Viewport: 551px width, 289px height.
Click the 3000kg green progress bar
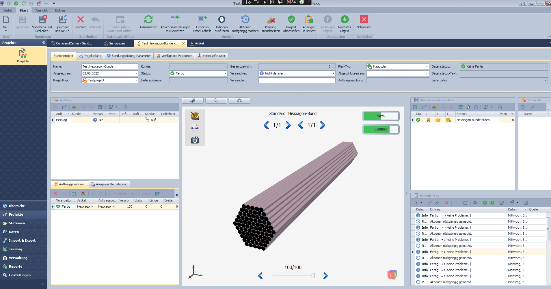pyautogui.click(x=381, y=129)
